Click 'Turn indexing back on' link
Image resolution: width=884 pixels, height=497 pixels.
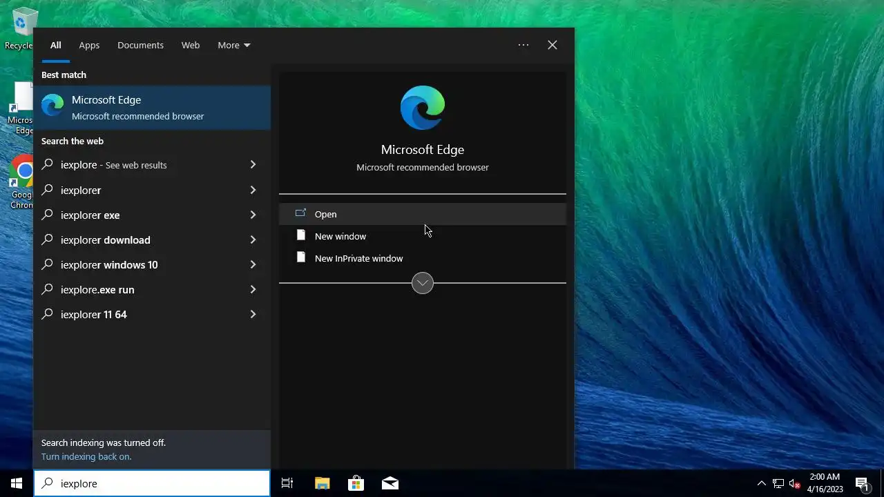tap(86, 456)
